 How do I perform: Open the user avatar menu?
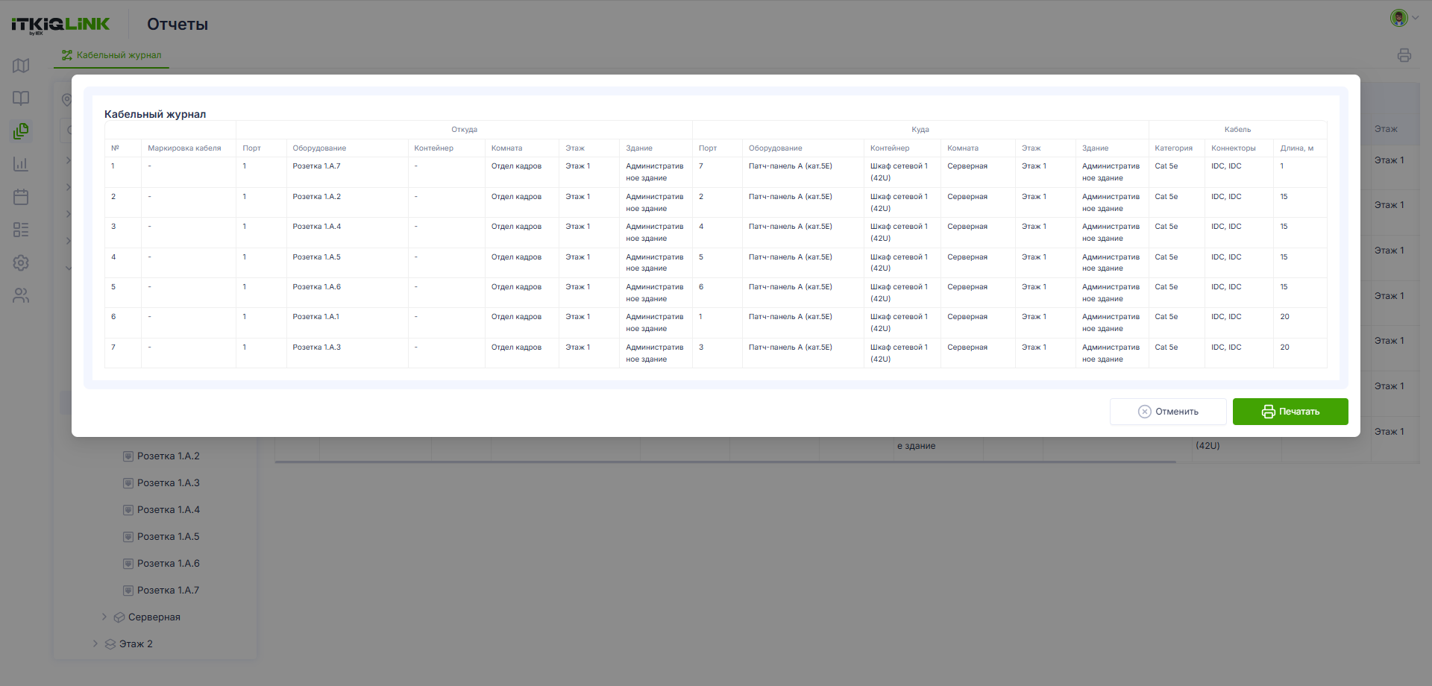coord(1404,18)
